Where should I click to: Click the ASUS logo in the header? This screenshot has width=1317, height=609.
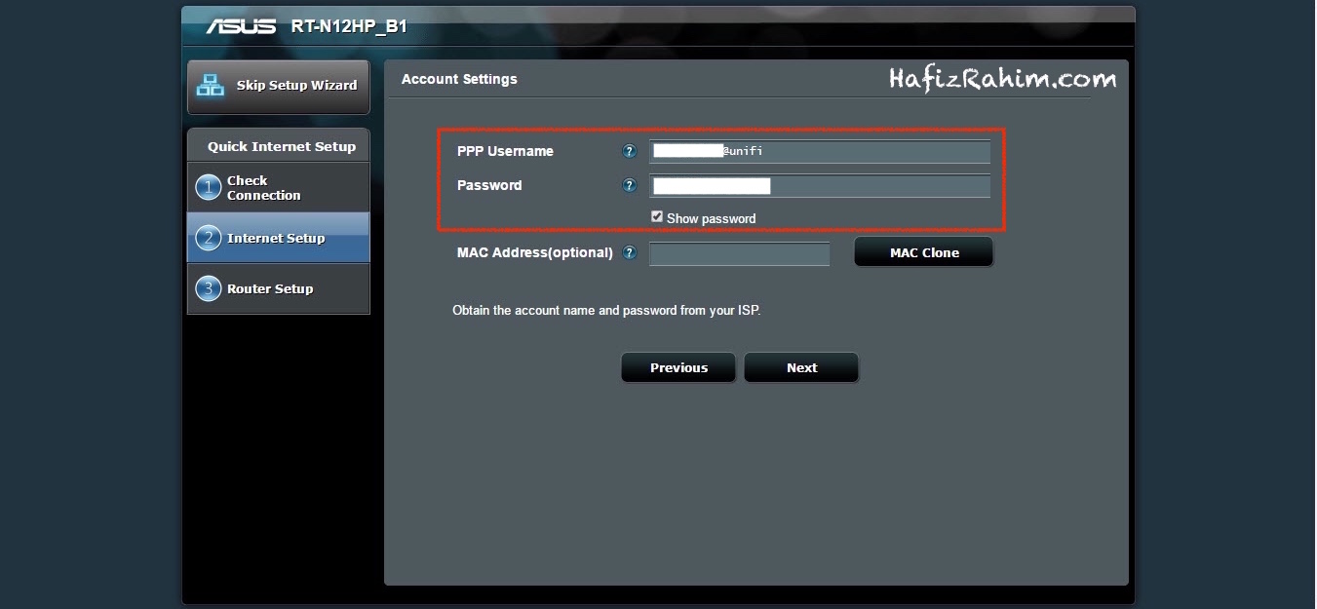click(x=240, y=26)
